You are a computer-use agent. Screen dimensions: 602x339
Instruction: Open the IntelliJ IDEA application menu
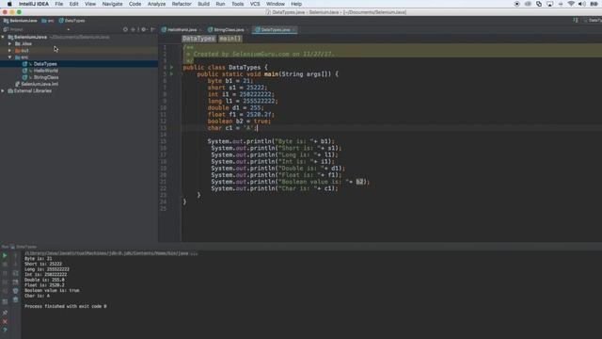pyautogui.click(x=34, y=4)
